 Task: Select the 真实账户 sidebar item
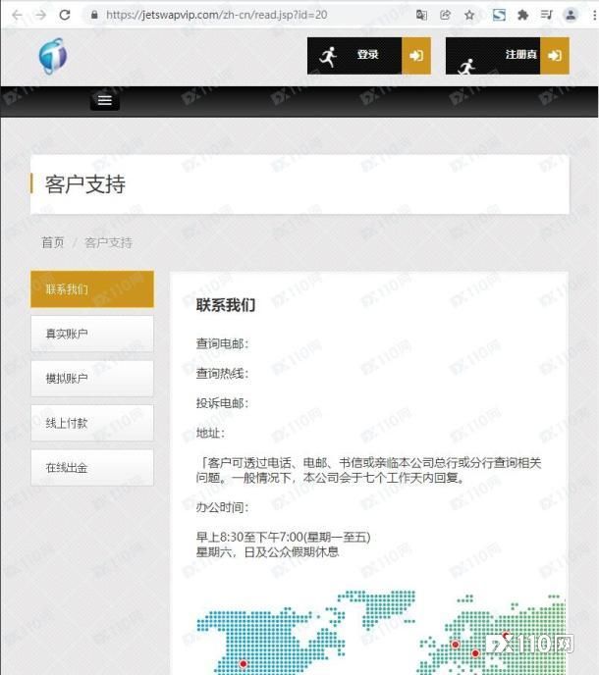(x=92, y=334)
